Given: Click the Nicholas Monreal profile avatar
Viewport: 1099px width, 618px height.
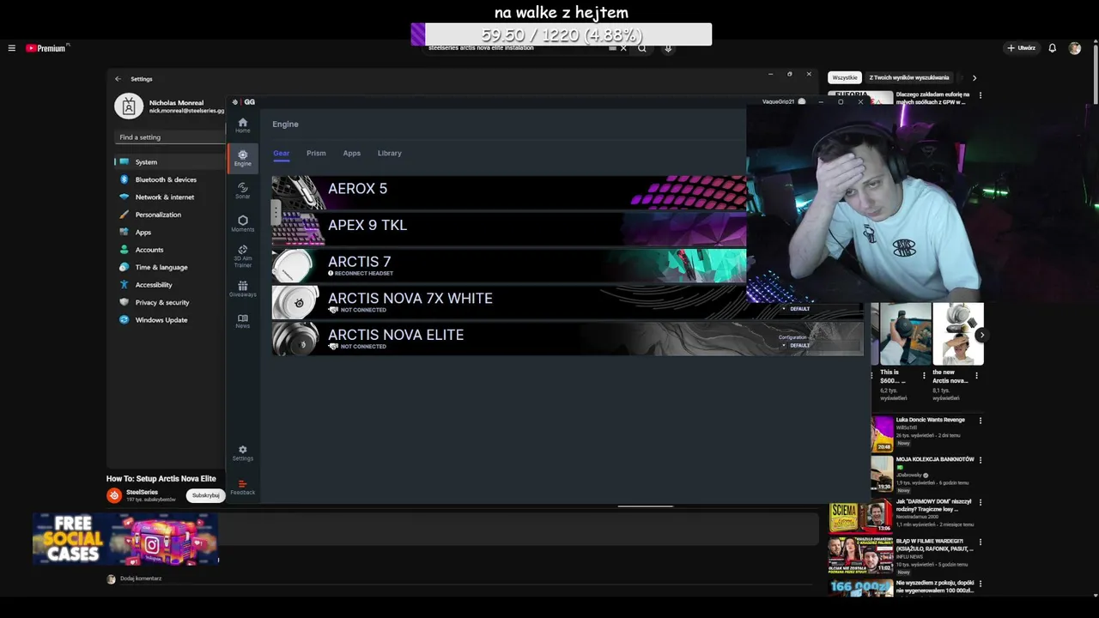Looking at the screenshot, I should click(x=129, y=106).
